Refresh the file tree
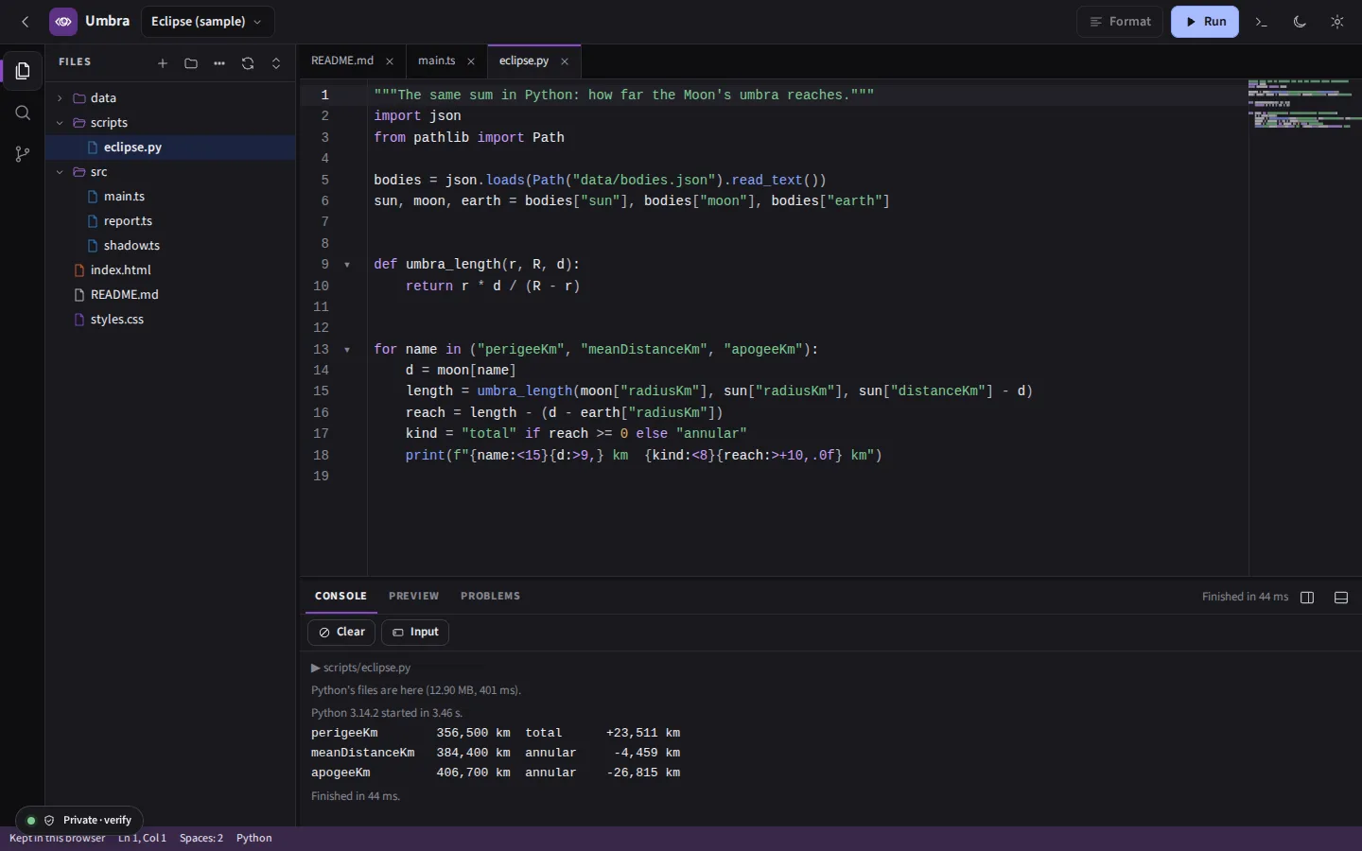This screenshot has width=1362, height=851. coord(248,63)
